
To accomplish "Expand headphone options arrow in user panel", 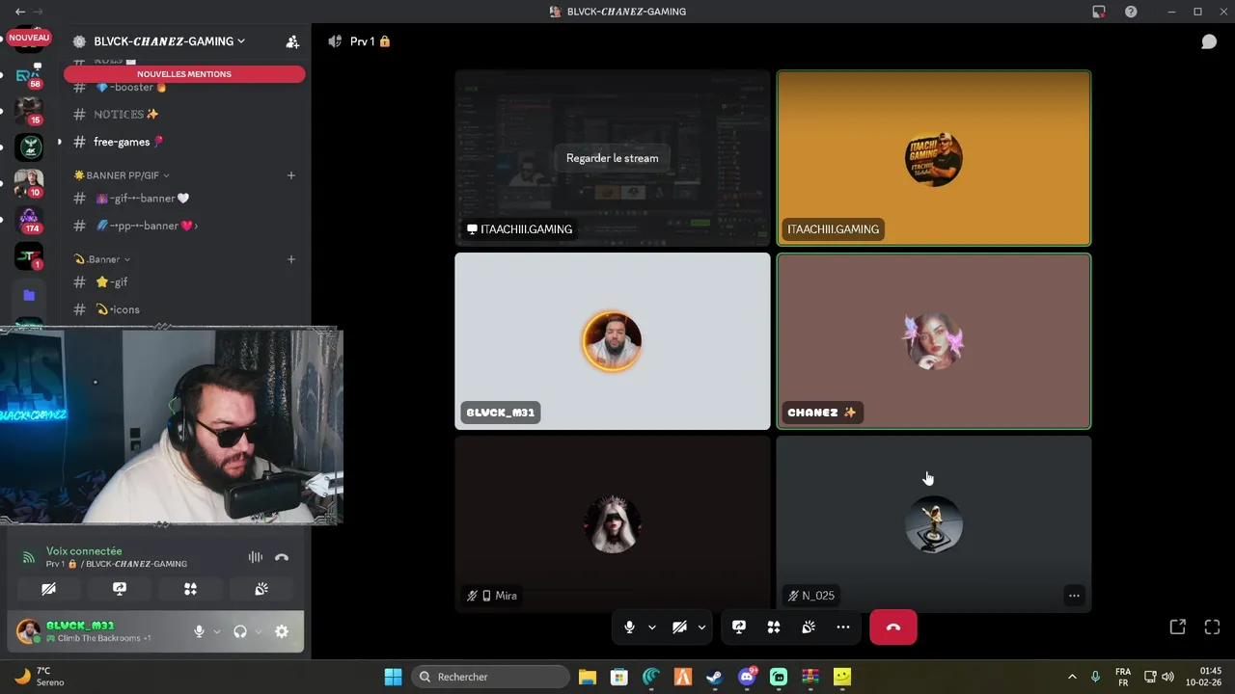I will pyautogui.click(x=258, y=632).
